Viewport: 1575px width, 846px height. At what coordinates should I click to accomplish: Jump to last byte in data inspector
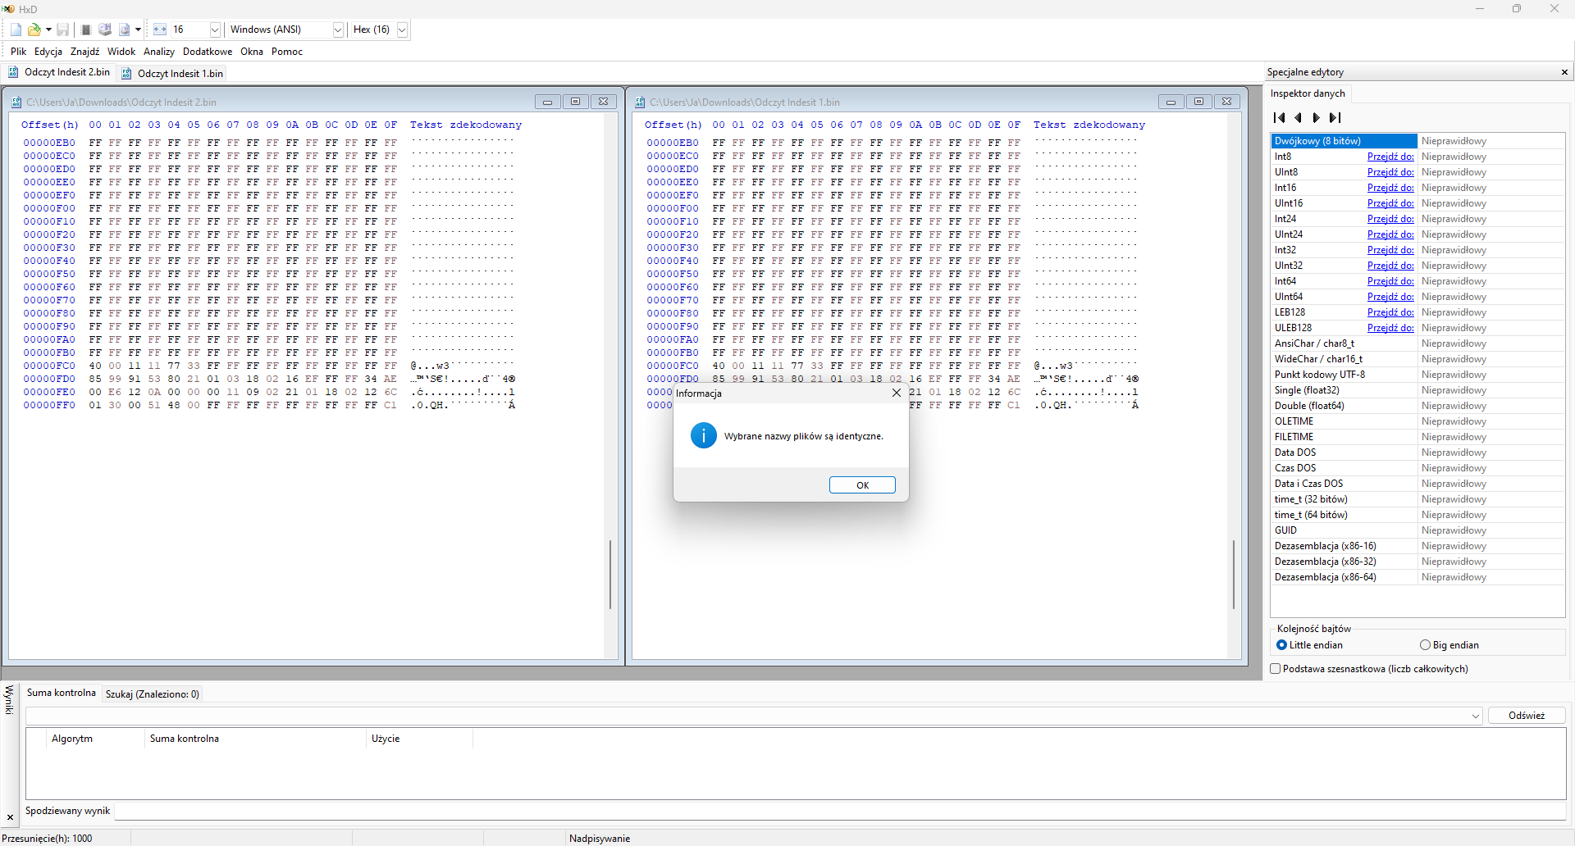coord(1335,117)
